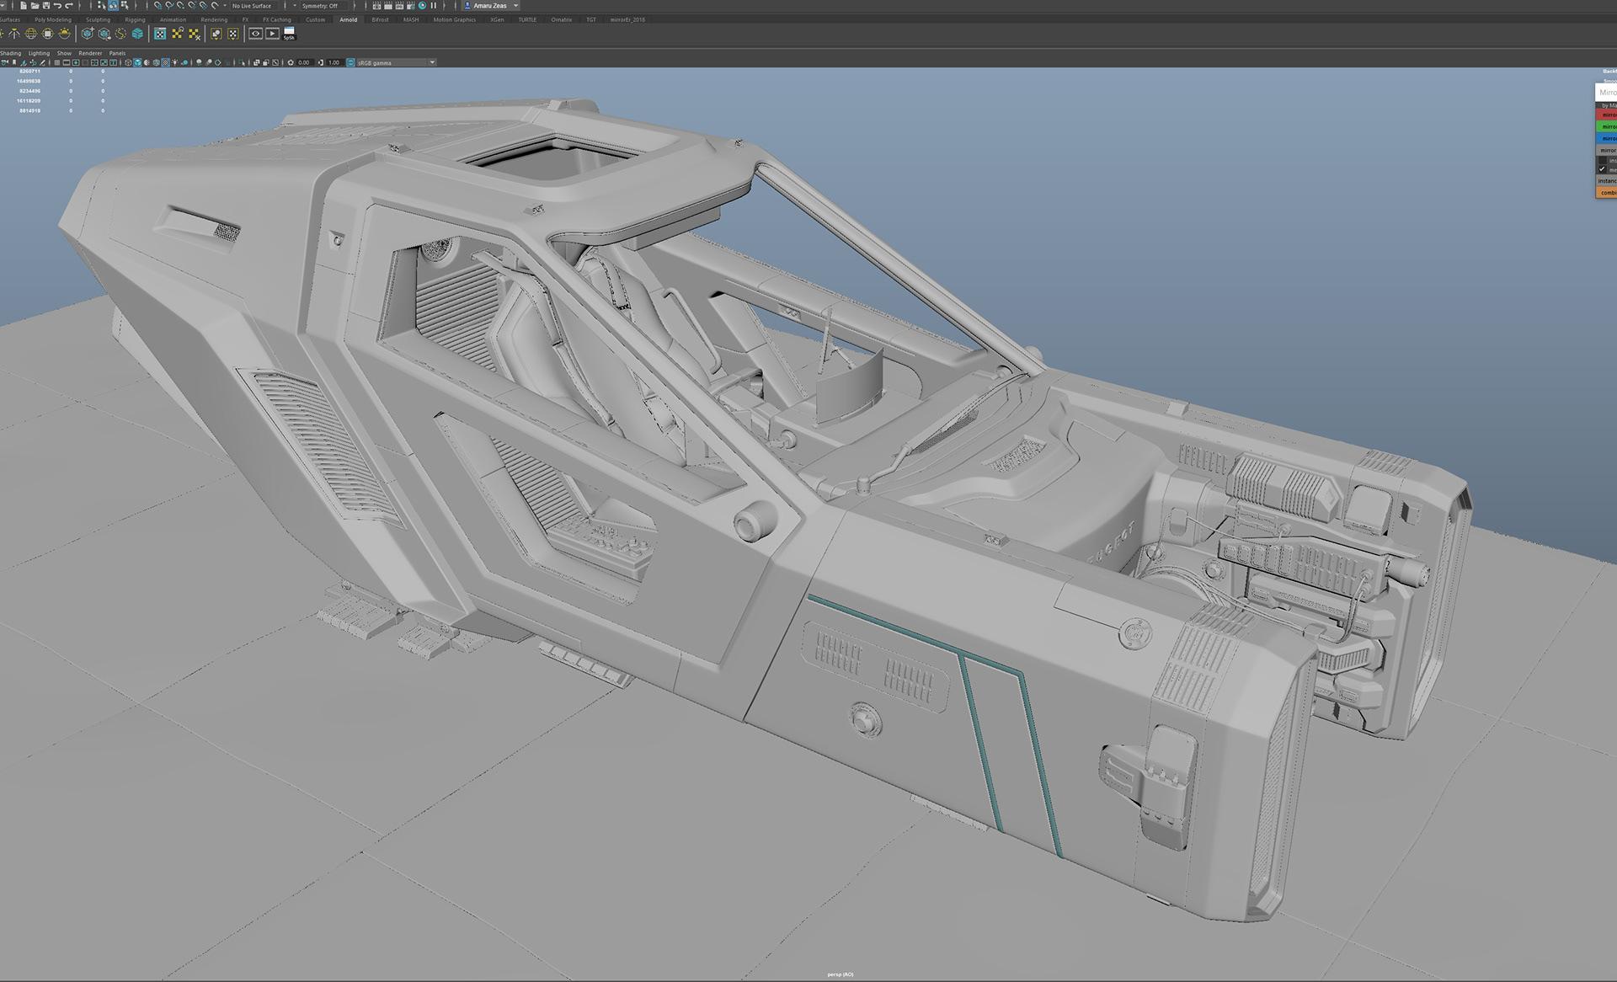Click the Arnold TX Manager checker icon
Viewport: 1617px width, 982px height.
[x=160, y=34]
